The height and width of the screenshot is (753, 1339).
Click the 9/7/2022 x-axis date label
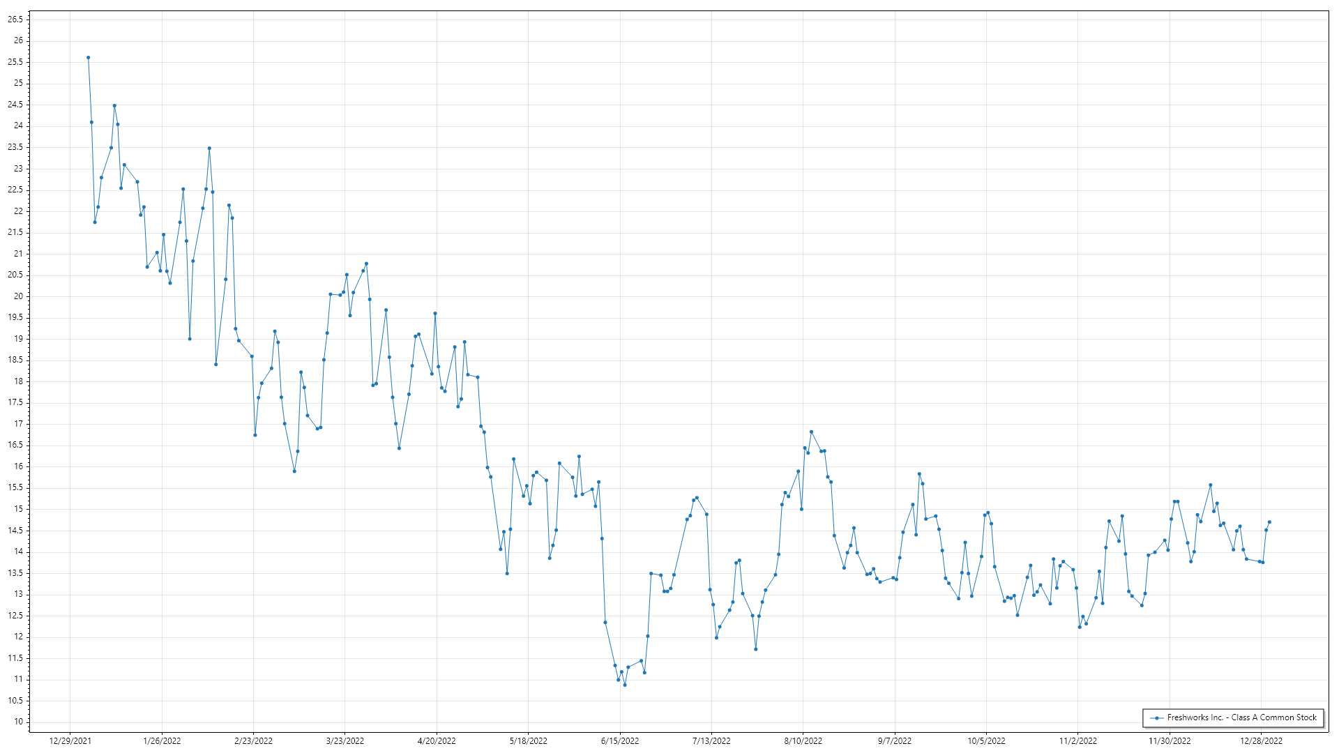point(895,741)
